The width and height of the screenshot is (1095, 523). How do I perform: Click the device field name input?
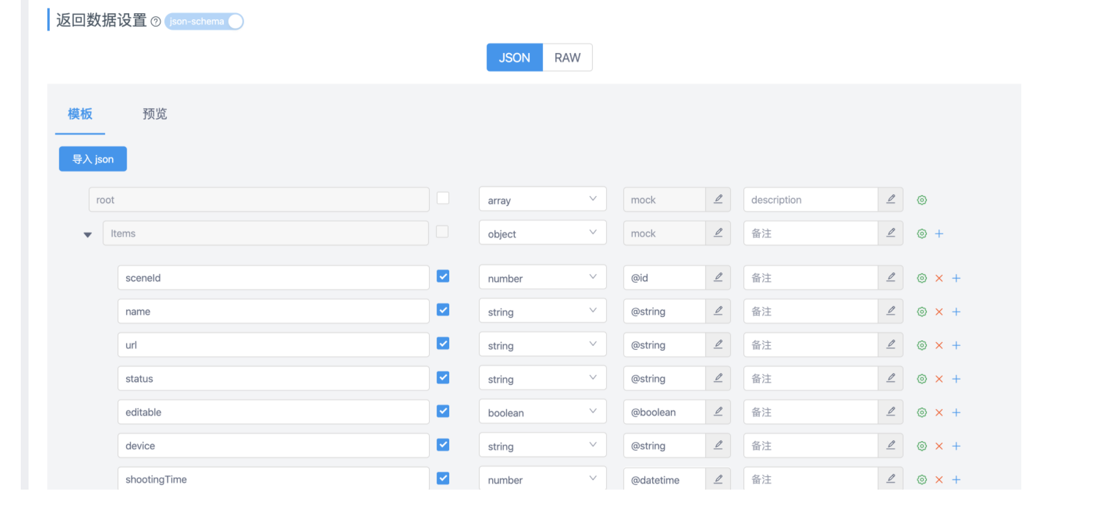(x=273, y=445)
